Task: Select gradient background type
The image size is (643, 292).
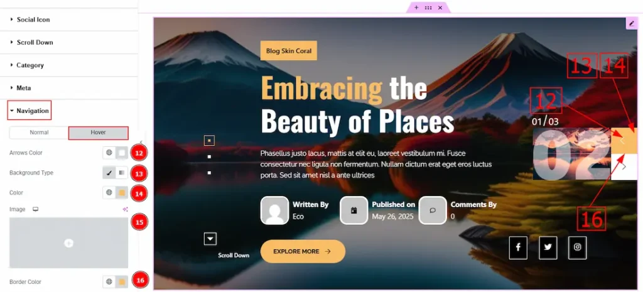Action: [x=122, y=173]
